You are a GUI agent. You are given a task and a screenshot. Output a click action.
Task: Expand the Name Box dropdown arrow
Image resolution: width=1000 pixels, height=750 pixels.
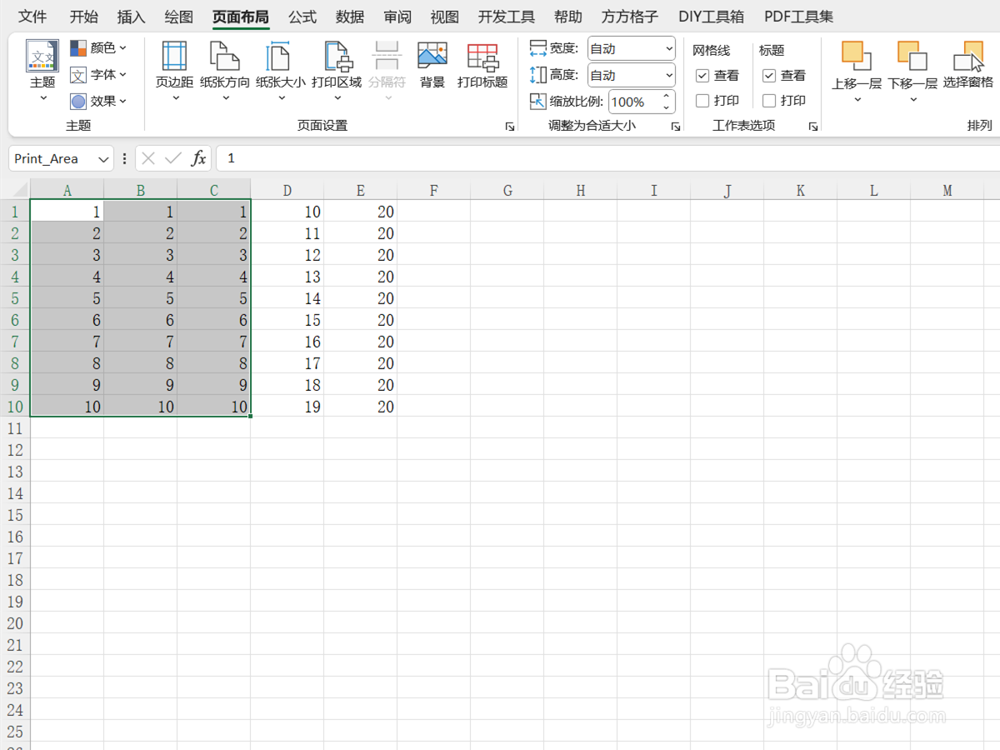tap(103, 159)
